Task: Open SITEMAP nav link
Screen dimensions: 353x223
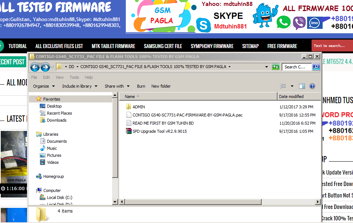Action: point(251,46)
